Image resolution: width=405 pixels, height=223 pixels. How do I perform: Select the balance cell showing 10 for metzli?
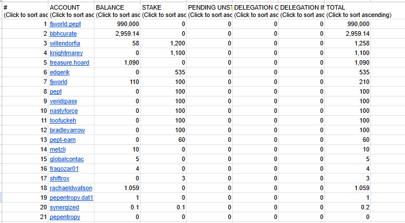117,149
